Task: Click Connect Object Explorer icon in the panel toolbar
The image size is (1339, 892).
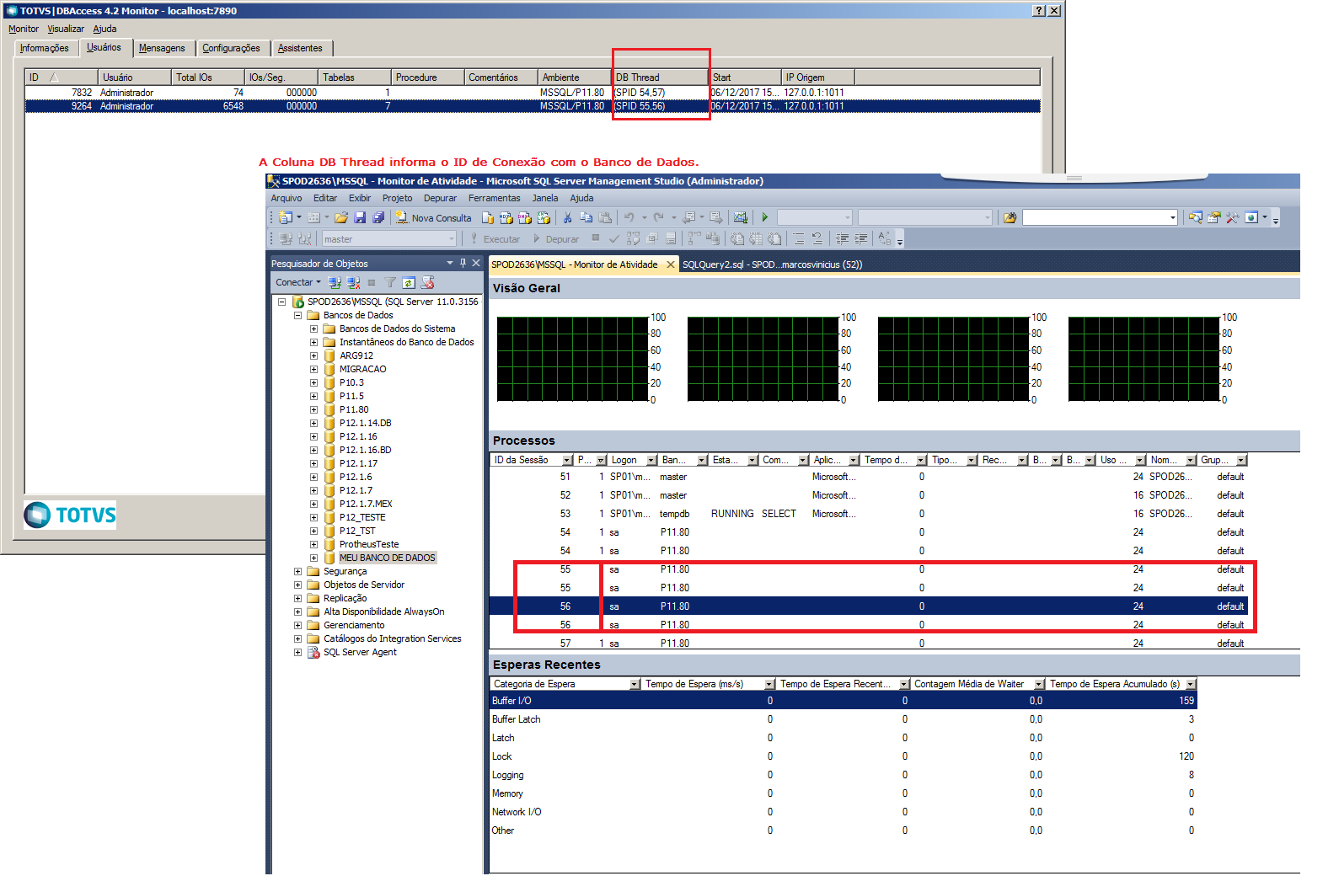Action: coord(335,282)
